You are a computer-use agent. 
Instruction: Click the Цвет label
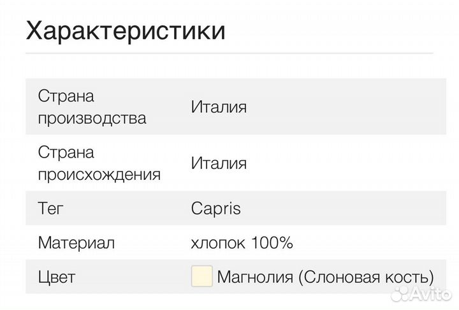[x=57, y=277]
